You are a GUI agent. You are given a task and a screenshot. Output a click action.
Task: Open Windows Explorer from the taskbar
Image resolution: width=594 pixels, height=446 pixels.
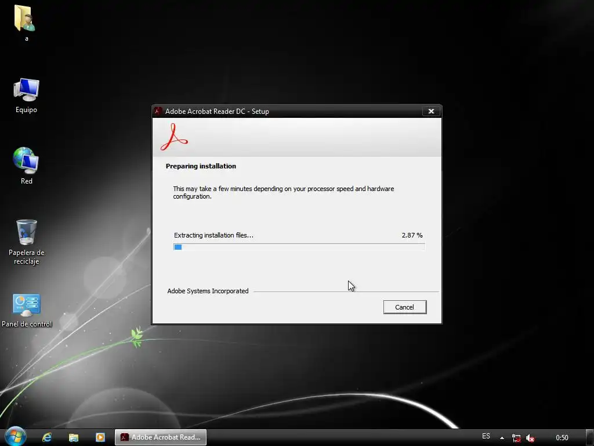(x=74, y=437)
